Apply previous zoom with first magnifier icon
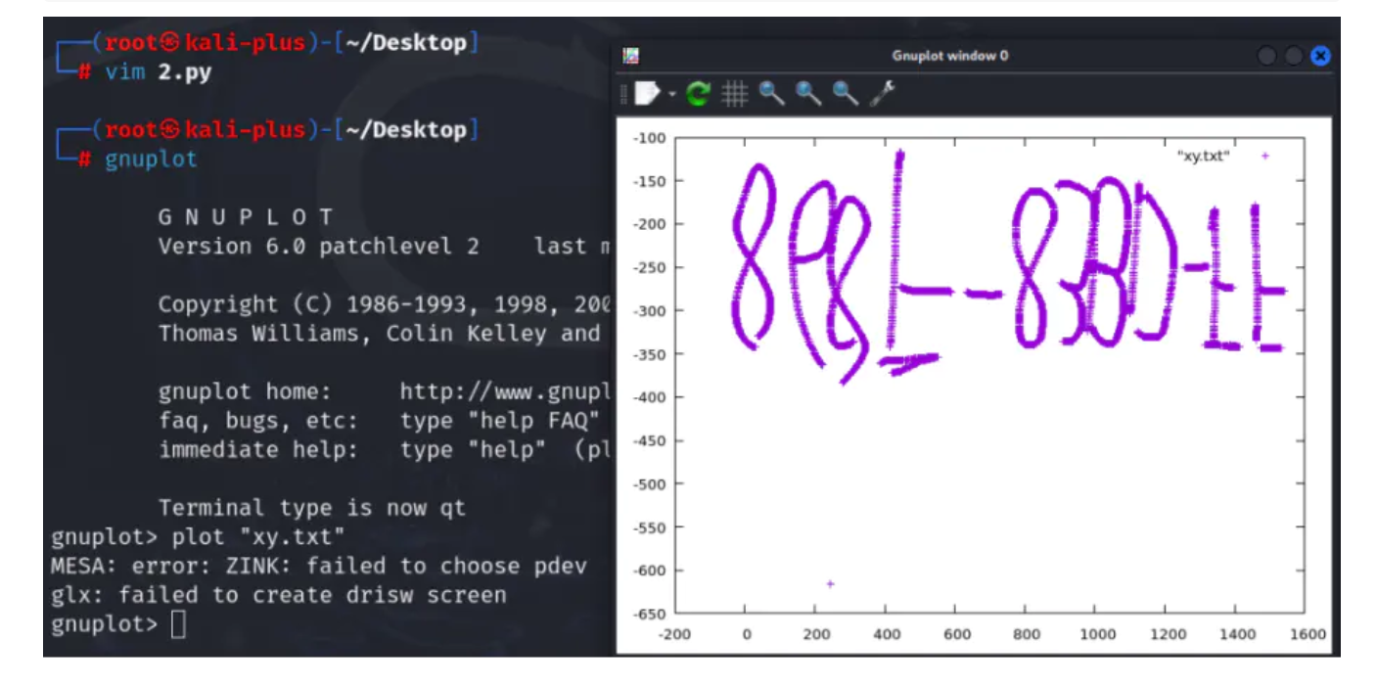This screenshot has width=1377, height=686. (771, 94)
